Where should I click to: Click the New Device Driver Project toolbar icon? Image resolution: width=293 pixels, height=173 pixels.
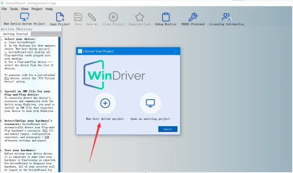click(x=25, y=17)
